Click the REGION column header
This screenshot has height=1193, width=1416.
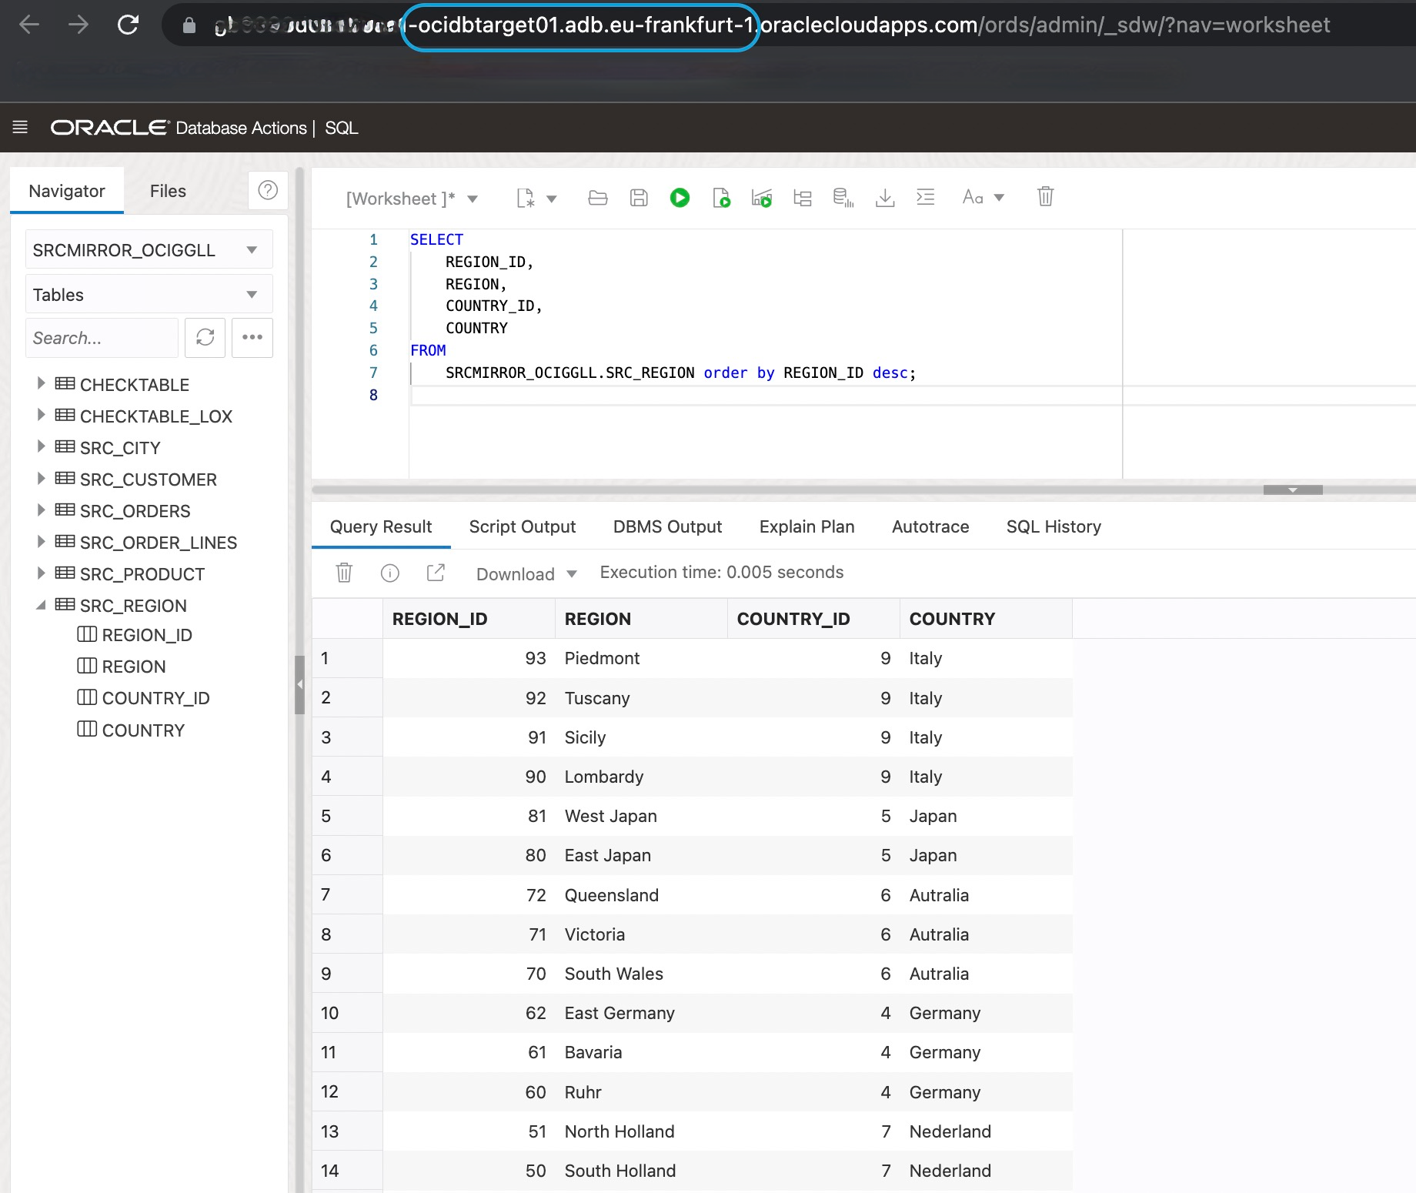[642, 619]
